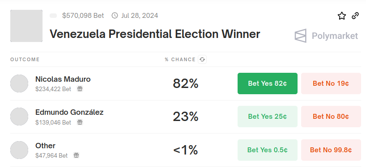
Task: Select Bet No 80¢ for Edmundo González
Action: 331,117
